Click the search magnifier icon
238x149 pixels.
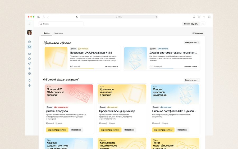coord(41,24)
